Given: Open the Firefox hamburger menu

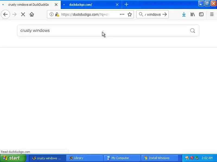Looking at the screenshot, I should (x=212, y=14).
